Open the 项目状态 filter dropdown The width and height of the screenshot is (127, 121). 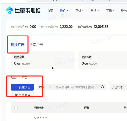tap(118, 87)
